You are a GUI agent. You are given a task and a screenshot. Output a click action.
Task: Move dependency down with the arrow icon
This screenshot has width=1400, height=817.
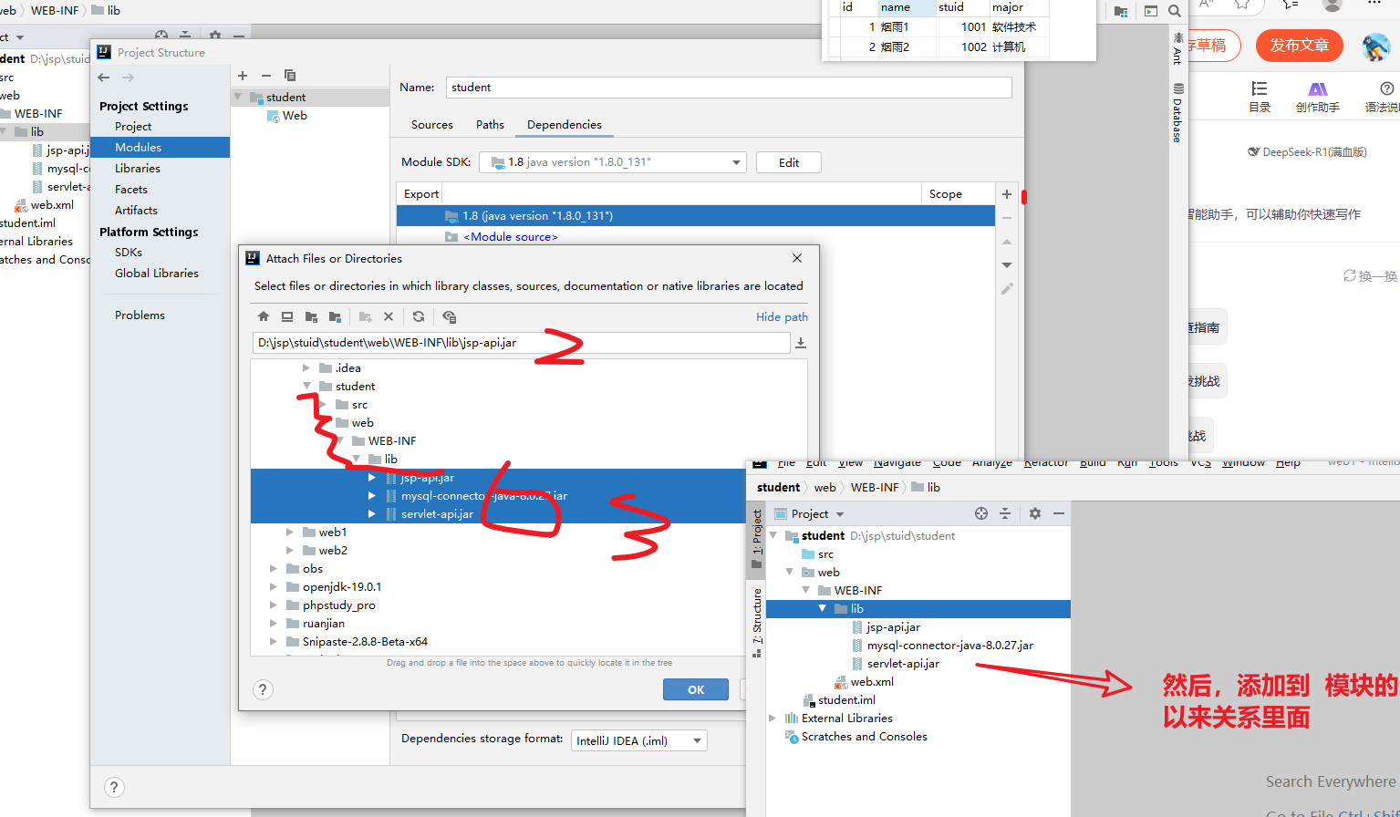1007,265
